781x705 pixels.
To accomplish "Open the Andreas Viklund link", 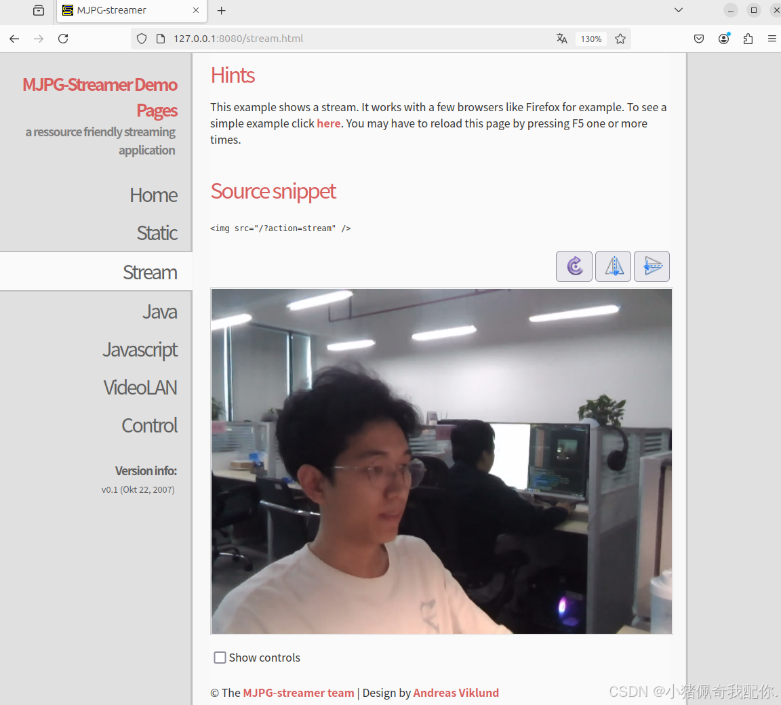I will tap(456, 693).
